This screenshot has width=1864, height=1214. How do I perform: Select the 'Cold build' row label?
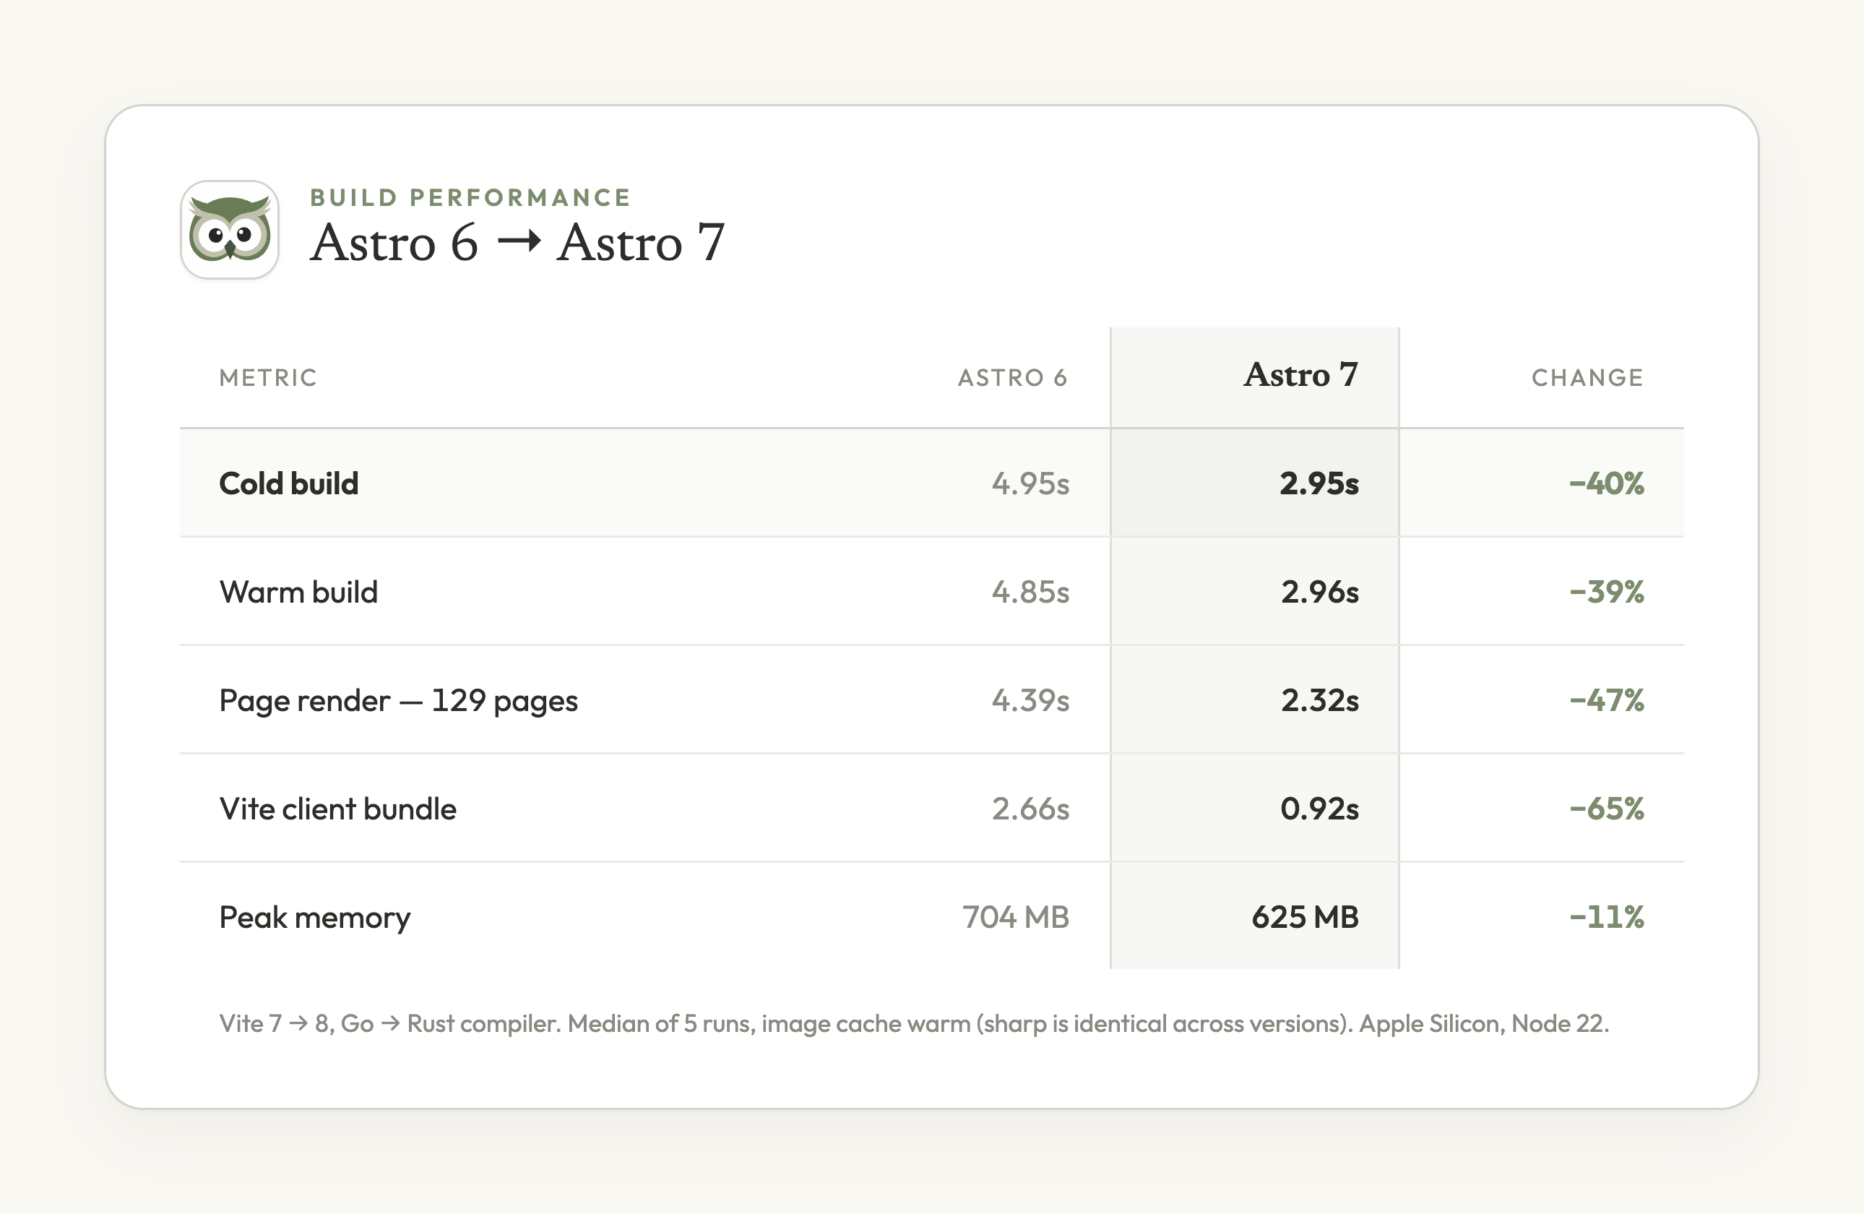[289, 483]
